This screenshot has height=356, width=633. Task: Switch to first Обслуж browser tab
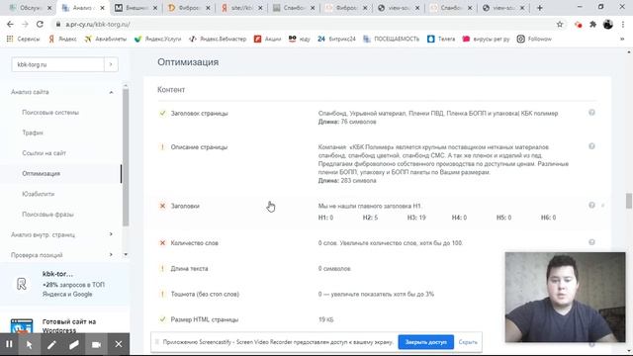tap(31, 8)
